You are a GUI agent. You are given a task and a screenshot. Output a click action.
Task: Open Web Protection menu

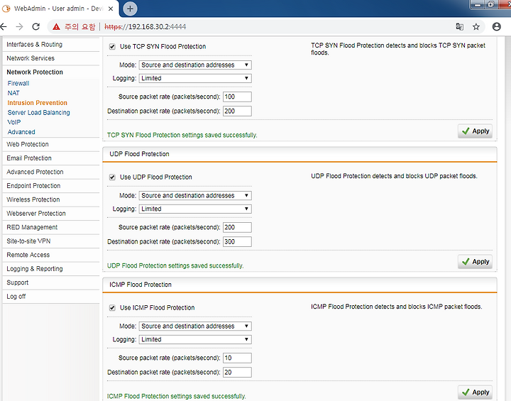(51, 144)
